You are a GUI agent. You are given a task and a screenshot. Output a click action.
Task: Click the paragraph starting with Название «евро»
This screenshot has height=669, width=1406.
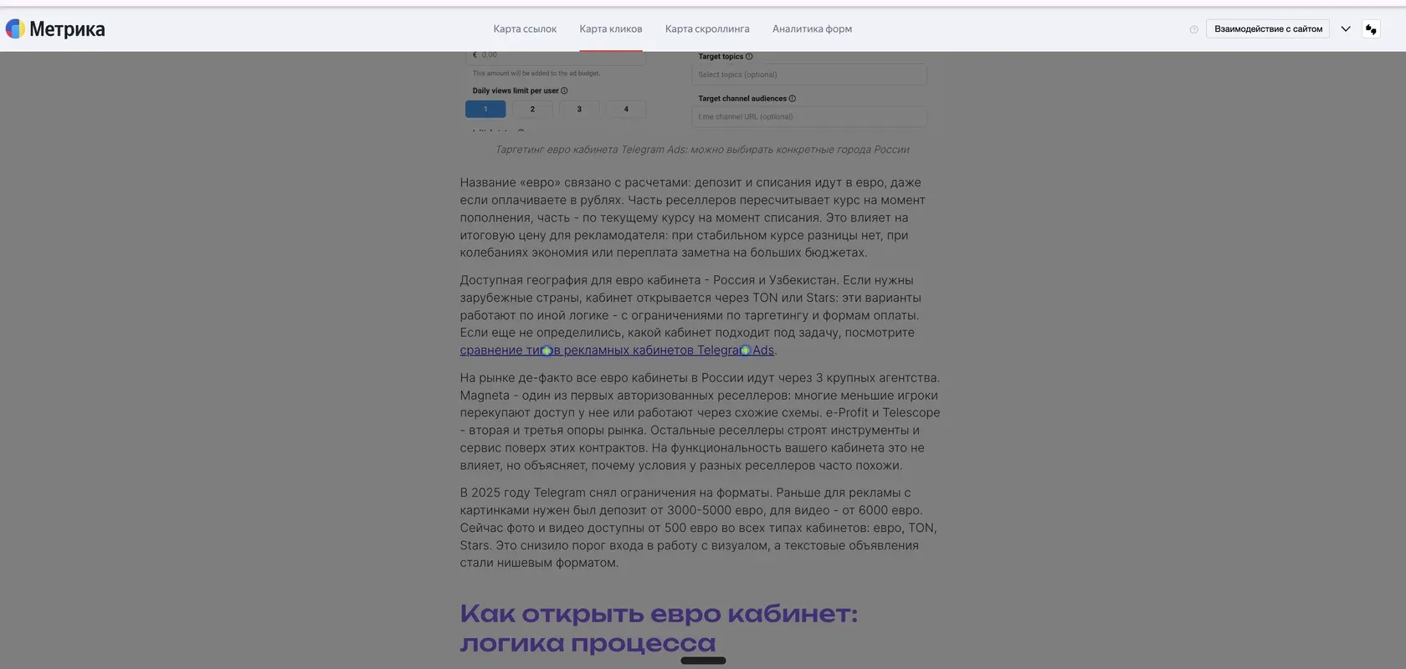(693, 217)
